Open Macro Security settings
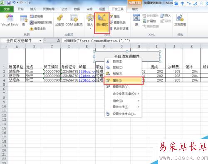Viewport: 208px width, 164px height. click(x=38, y=29)
